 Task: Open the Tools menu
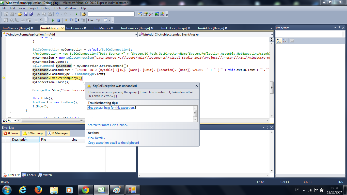[x=57, y=8]
